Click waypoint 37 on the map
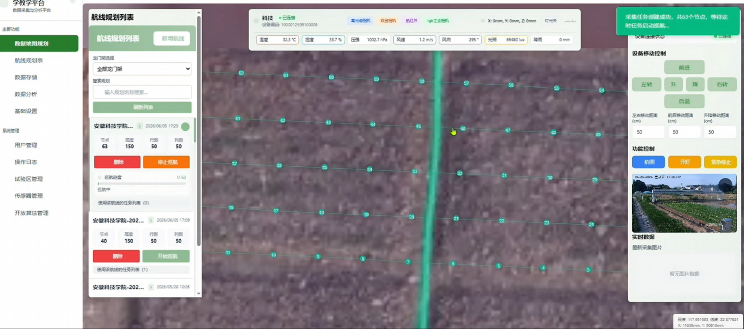 [x=235, y=164]
